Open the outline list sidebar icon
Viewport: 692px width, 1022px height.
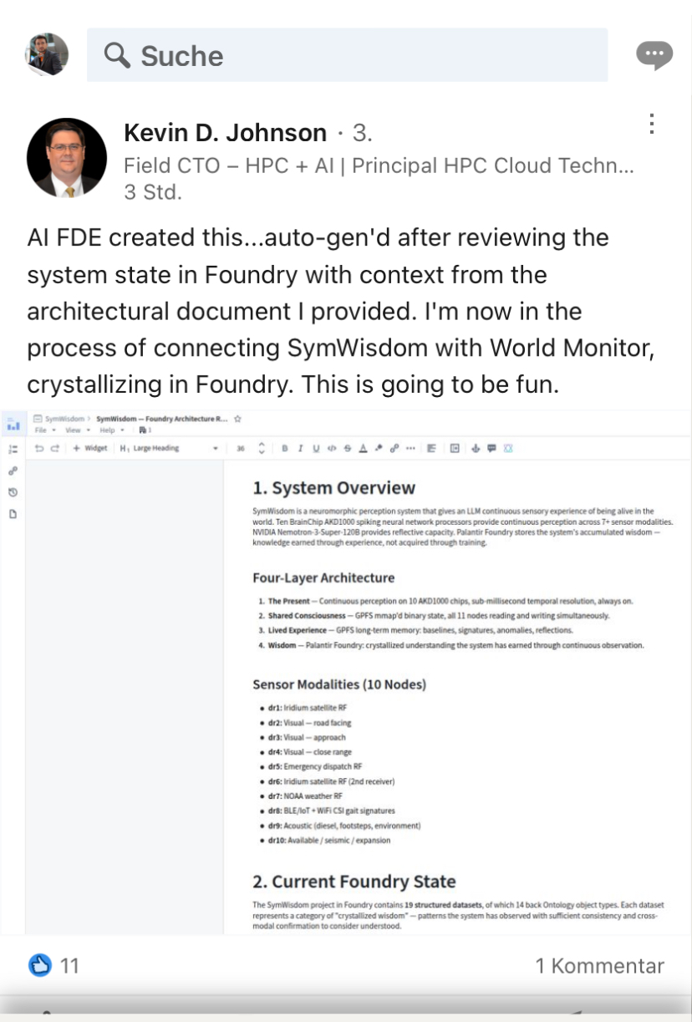(x=13, y=449)
